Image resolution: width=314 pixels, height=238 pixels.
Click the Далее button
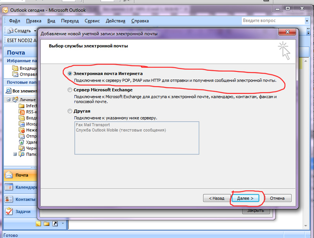click(x=245, y=198)
